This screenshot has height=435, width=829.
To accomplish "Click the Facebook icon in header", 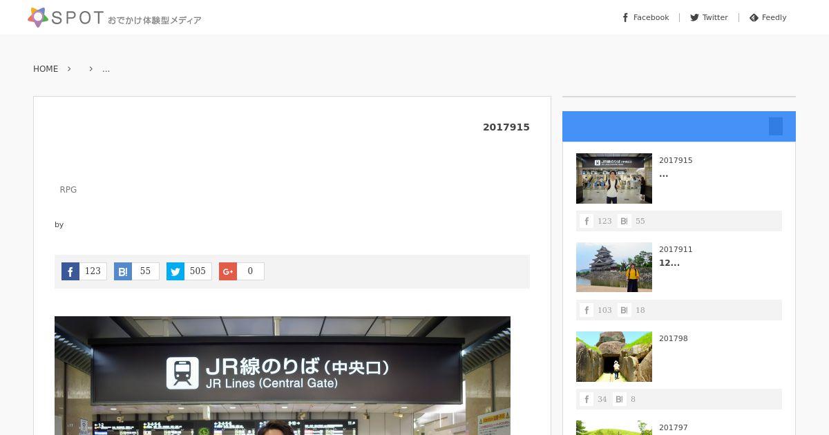I will tap(625, 17).
